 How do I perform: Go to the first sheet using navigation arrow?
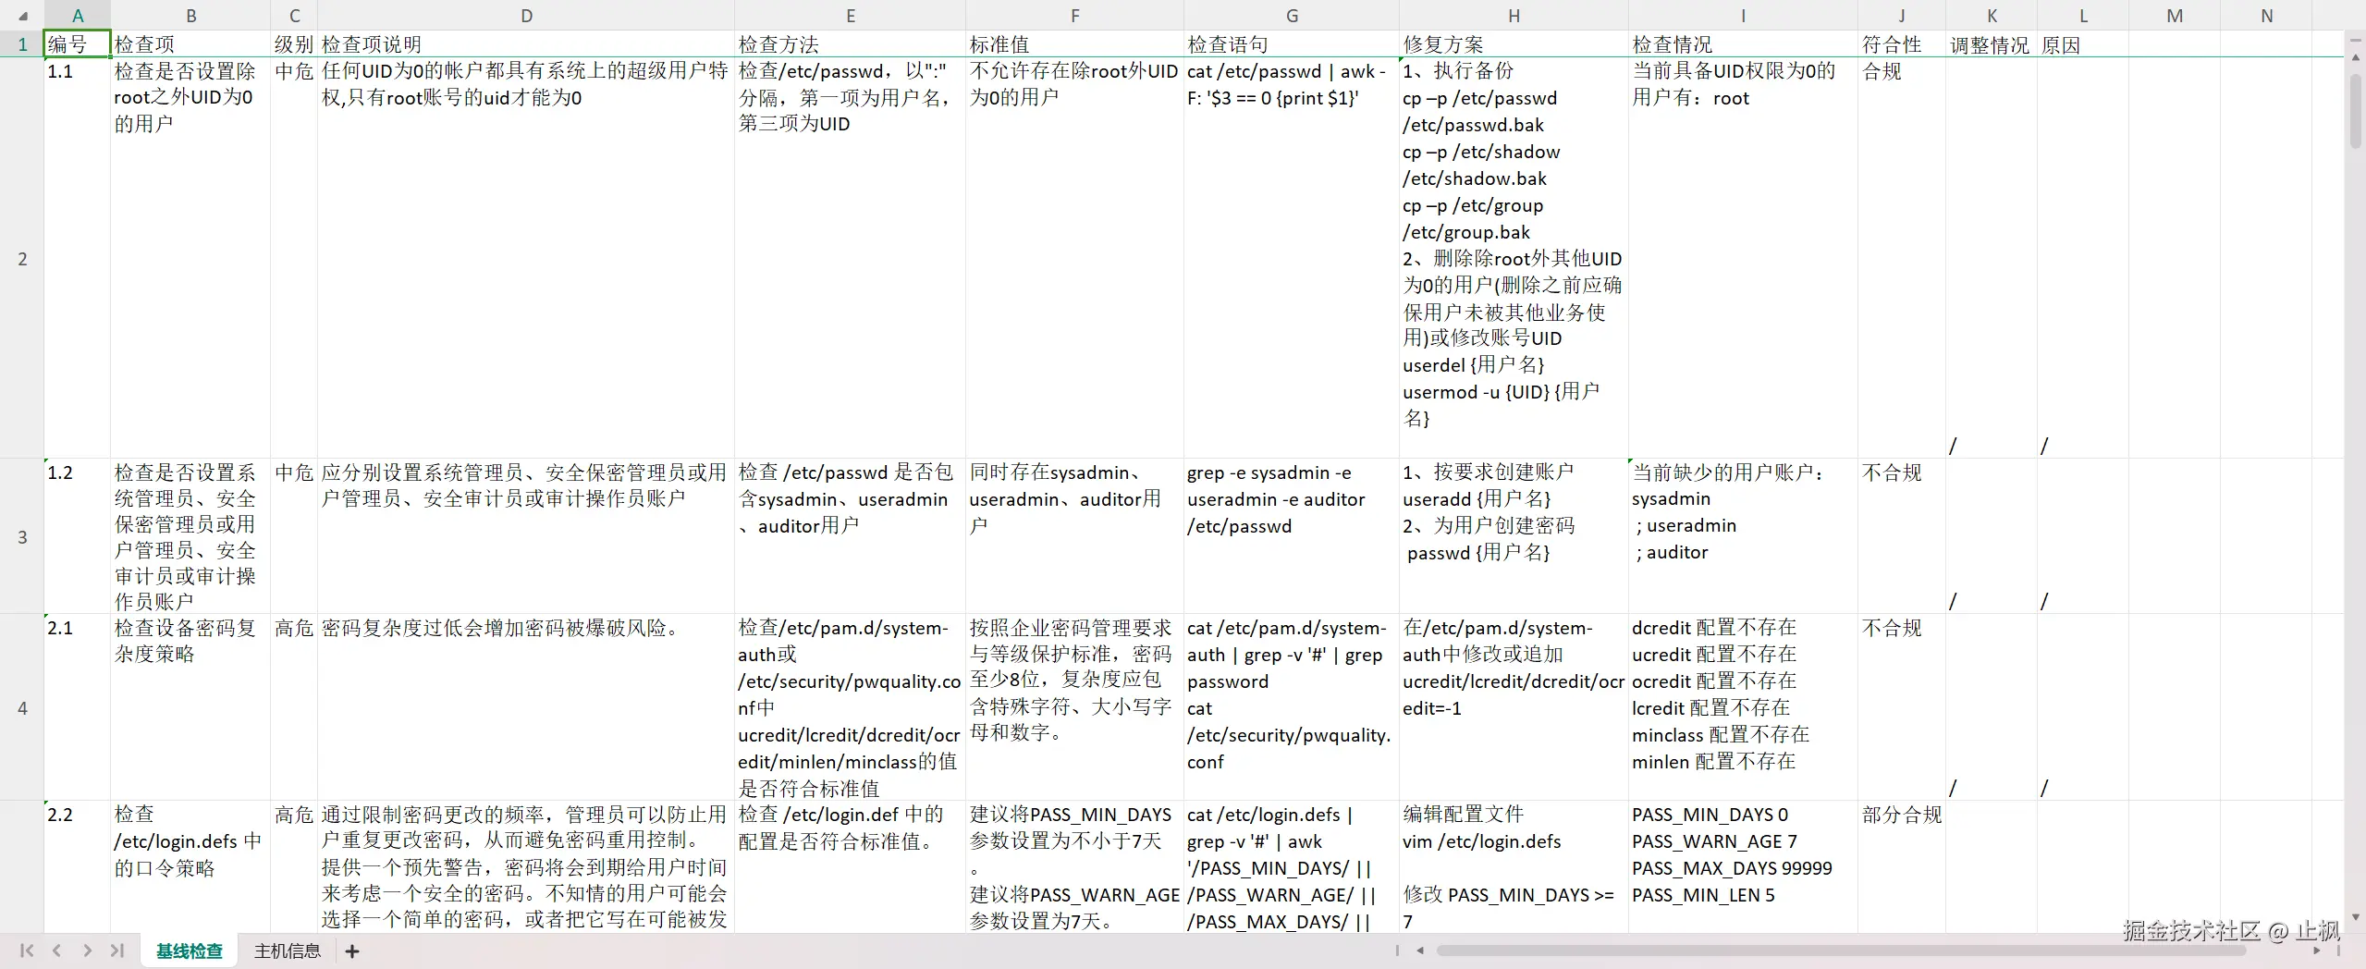(x=27, y=951)
